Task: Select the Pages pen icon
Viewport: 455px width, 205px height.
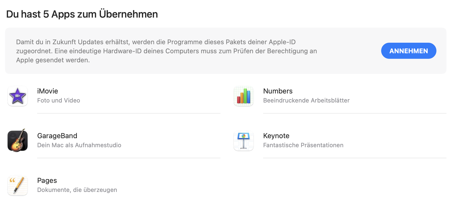Action: (18, 185)
